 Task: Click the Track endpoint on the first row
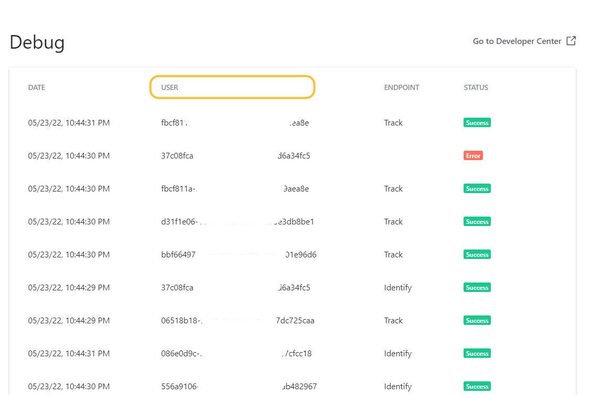(393, 122)
